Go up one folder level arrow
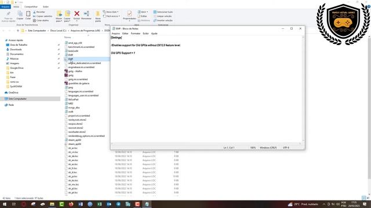The image size is (371, 208). (18, 31)
